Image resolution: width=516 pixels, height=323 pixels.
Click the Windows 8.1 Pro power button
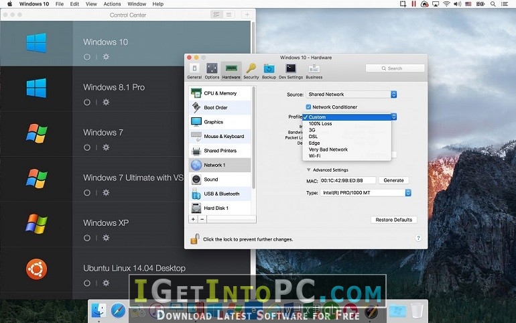87,103
